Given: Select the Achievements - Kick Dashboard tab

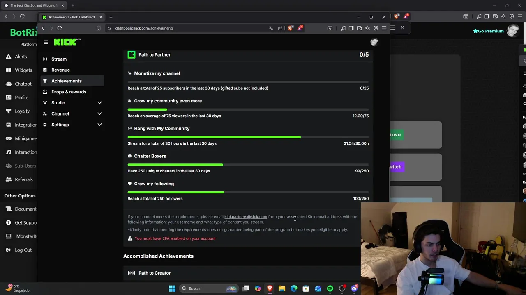Looking at the screenshot, I should point(72,17).
